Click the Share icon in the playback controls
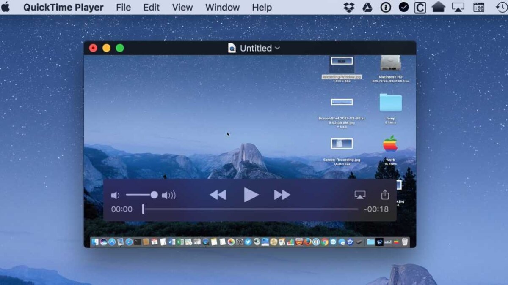This screenshot has height=285, width=508. (x=384, y=194)
